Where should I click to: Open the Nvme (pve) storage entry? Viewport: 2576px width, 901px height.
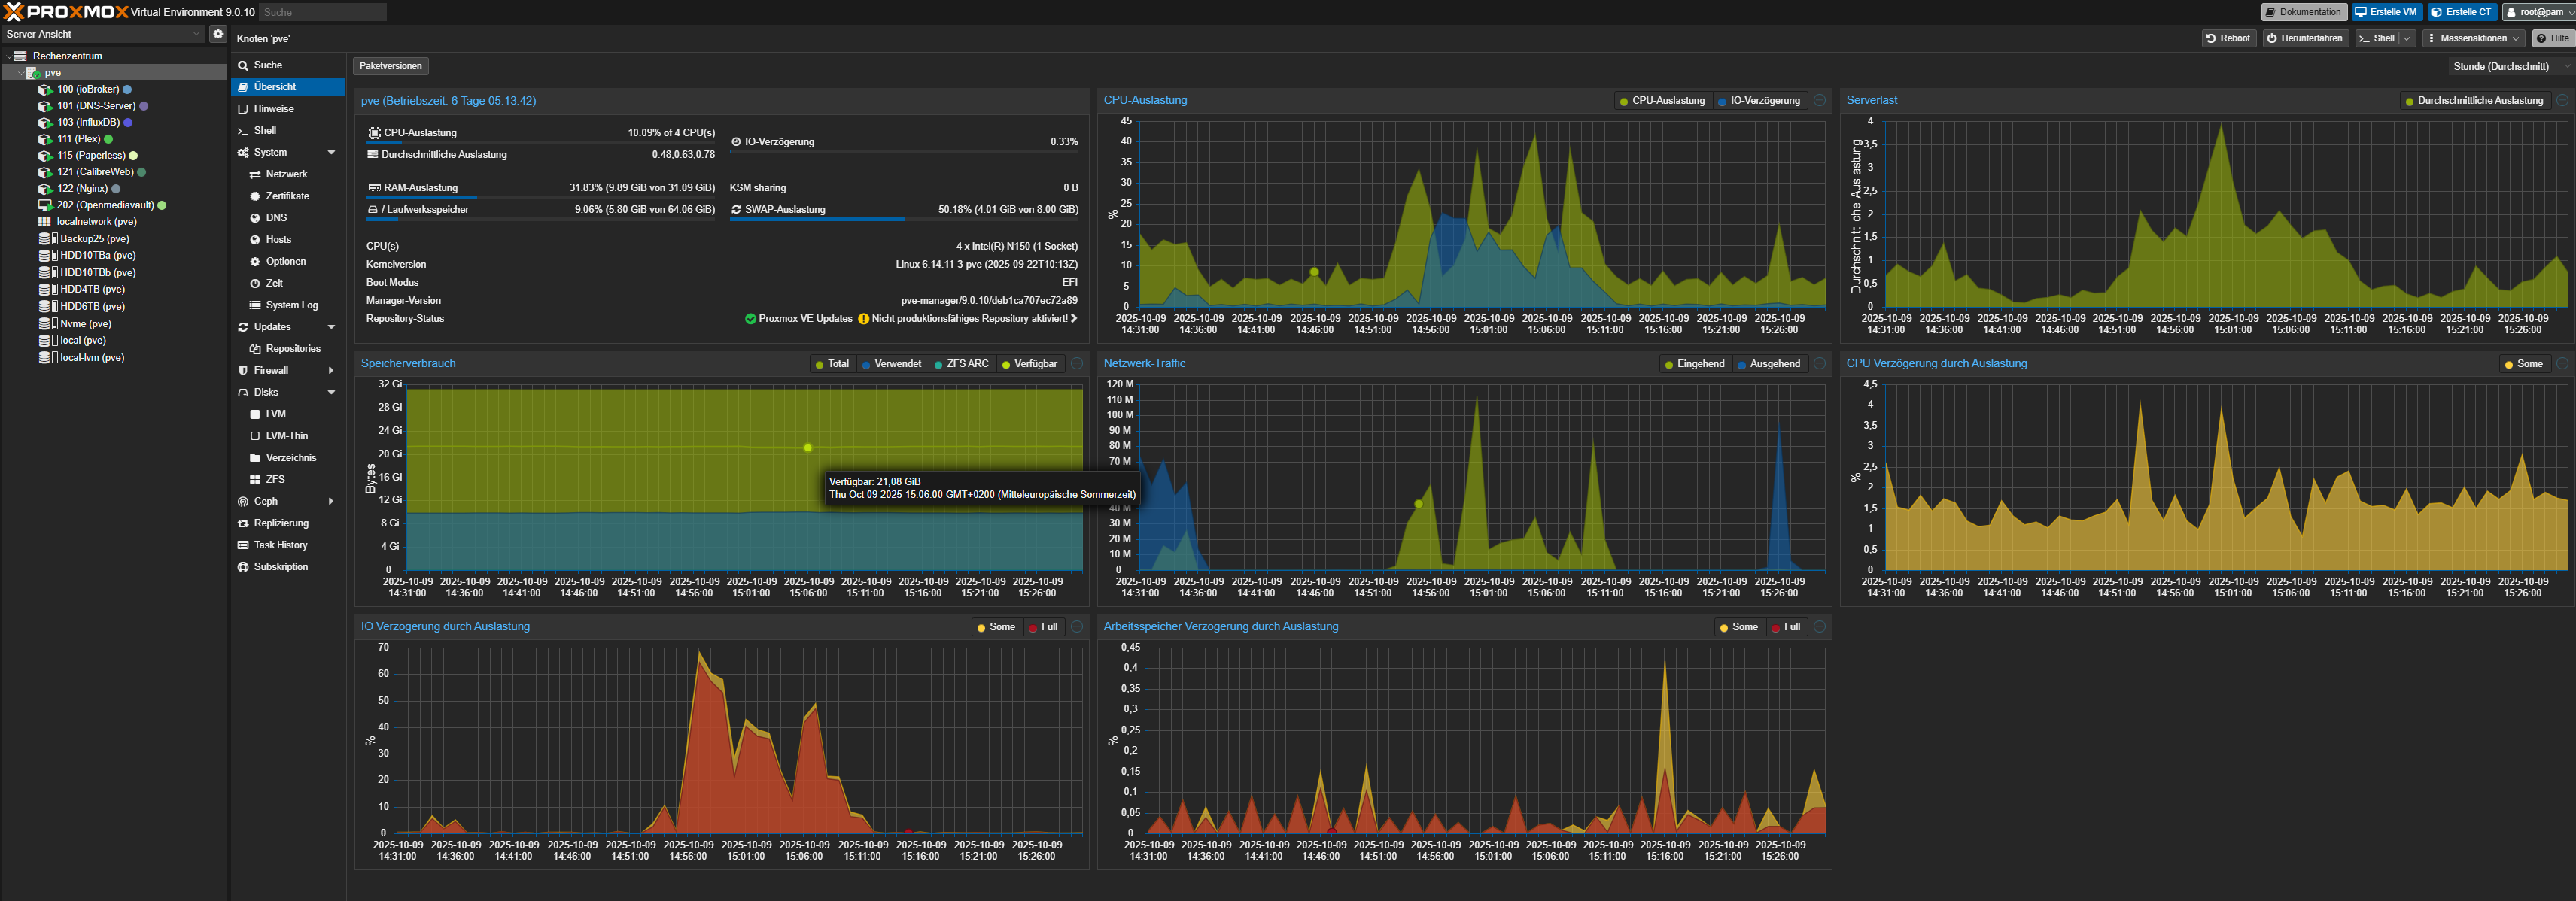click(x=85, y=323)
